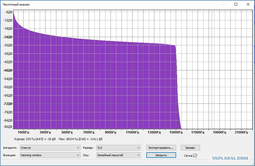This screenshot has width=255, height=166.
Task: Maximize the Частотный анализ window
Action: click(x=236, y=4)
